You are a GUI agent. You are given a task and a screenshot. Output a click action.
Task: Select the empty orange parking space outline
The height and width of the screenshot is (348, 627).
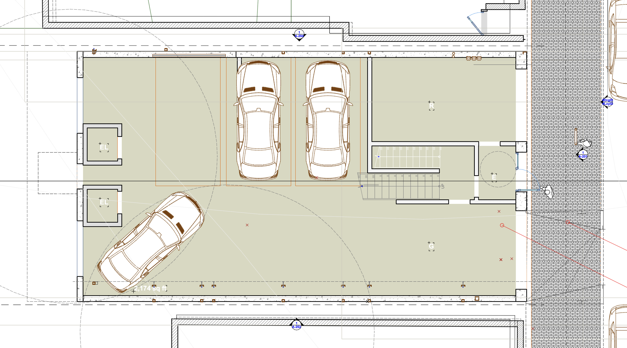pos(188,122)
